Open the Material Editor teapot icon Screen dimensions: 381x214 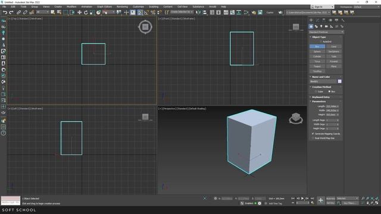pos(254,12)
